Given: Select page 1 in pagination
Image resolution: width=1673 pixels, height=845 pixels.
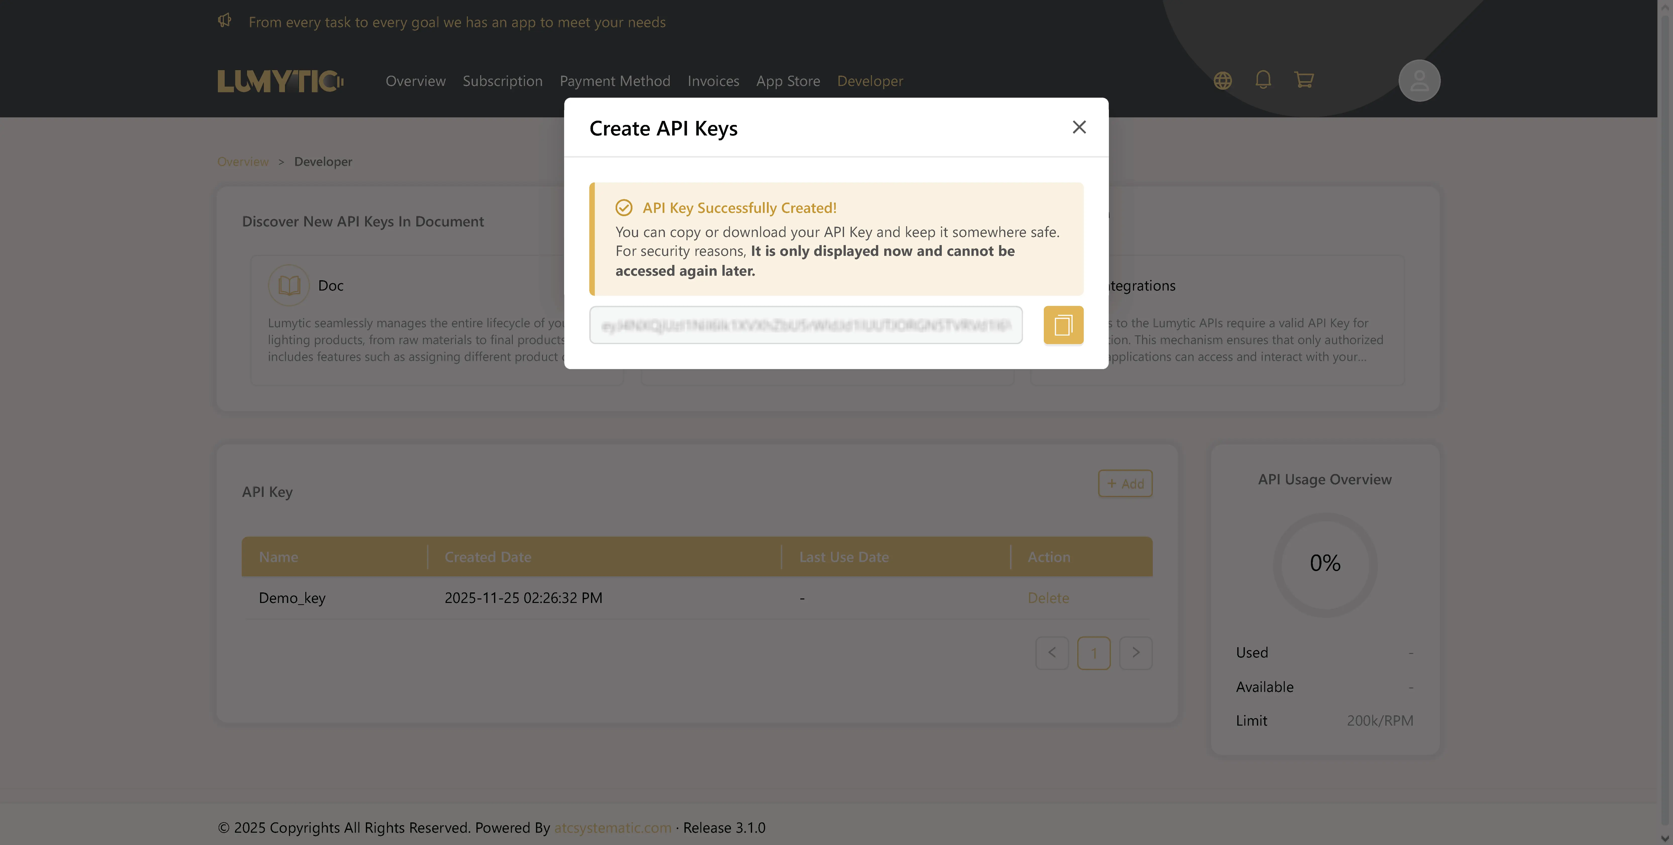Looking at the screenshot, I should coord(1094,653).
